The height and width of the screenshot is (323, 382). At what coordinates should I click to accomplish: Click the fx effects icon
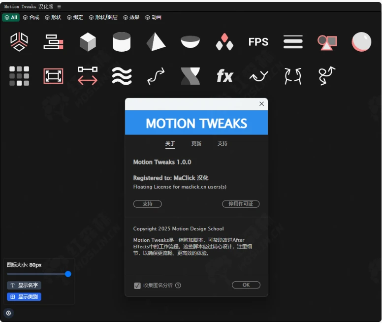click(224, 76)
